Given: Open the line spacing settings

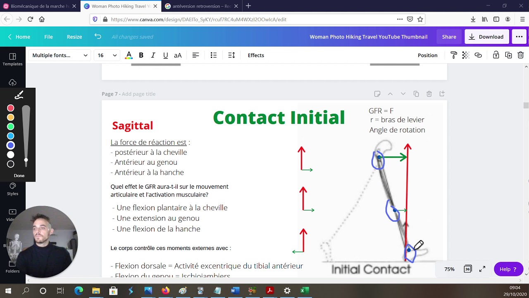Looking at the screenshot, I should 231,55.
